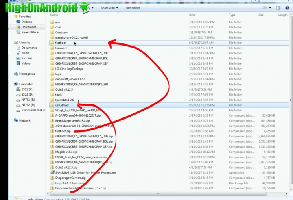Click the vertical scrollbar thumb
This screenshot has width=293, height=200.
[291, 100]
